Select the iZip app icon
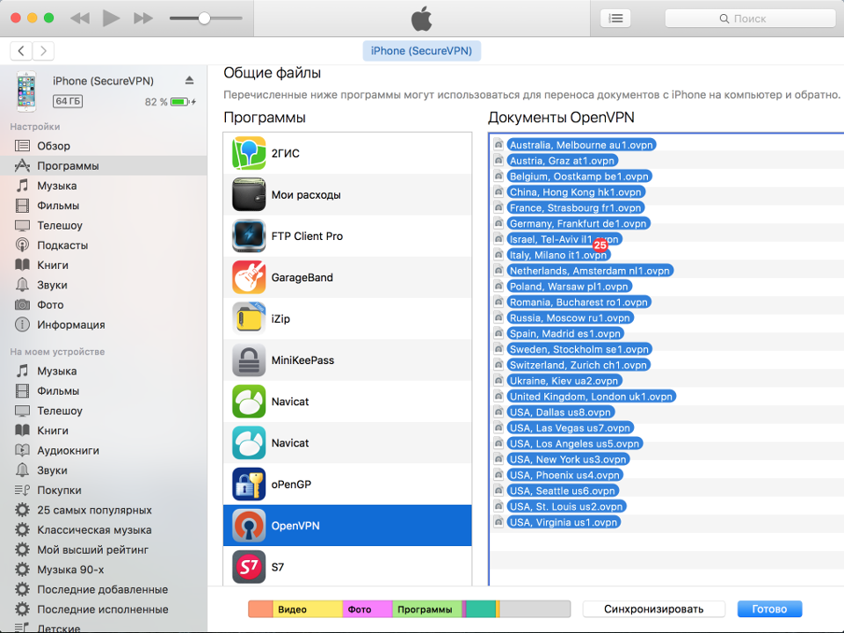 point(249,318)
